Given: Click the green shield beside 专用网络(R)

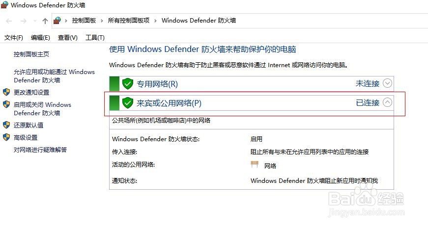Looking at the screenshot, I should 127,84.
